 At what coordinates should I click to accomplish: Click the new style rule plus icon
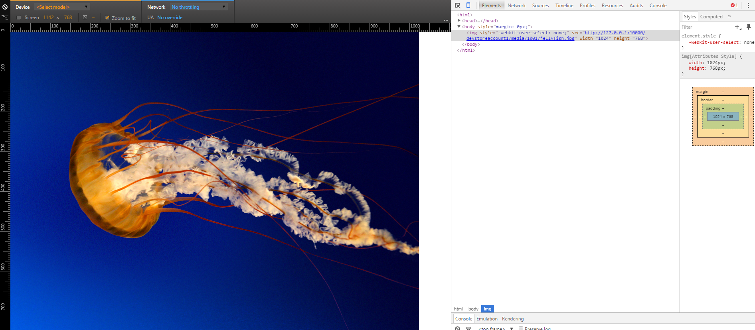(738, 27)
